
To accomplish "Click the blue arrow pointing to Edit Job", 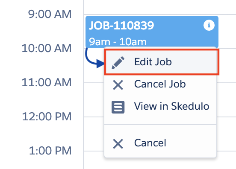I will coord(94,58).
